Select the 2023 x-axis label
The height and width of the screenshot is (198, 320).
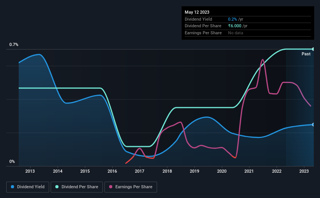304,171
